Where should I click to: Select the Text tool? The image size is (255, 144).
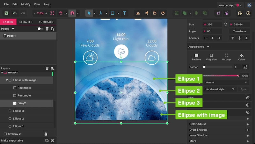pyautogui.click(x=124, y=13)
